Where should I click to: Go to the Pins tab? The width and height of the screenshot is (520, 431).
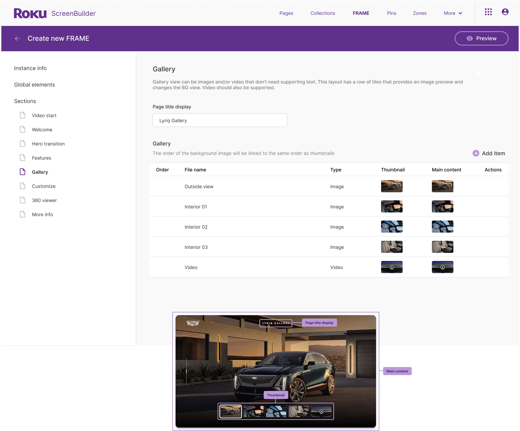coord(392,13)
